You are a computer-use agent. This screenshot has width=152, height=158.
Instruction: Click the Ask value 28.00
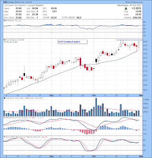[35, 8]
